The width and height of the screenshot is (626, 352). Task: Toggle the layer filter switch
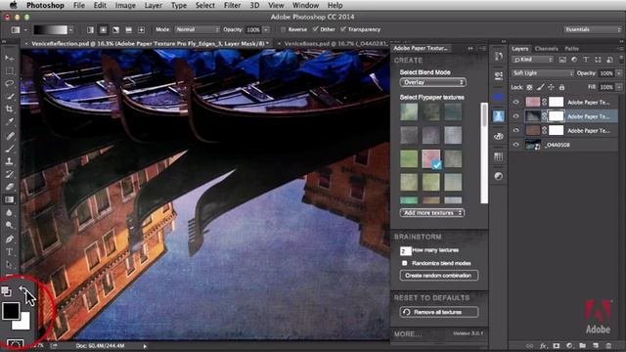(x=621, y=59)
